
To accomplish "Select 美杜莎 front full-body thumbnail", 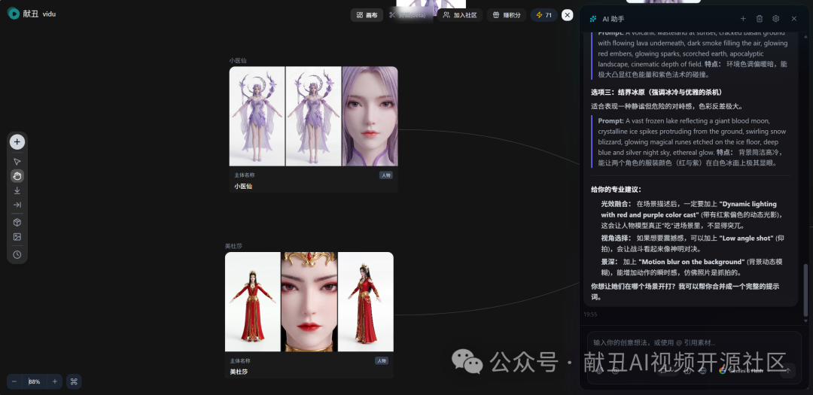I will point(252,302).
